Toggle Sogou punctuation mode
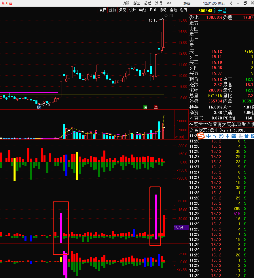Viewport: 254px width, 278px height. tap(215, 136)
